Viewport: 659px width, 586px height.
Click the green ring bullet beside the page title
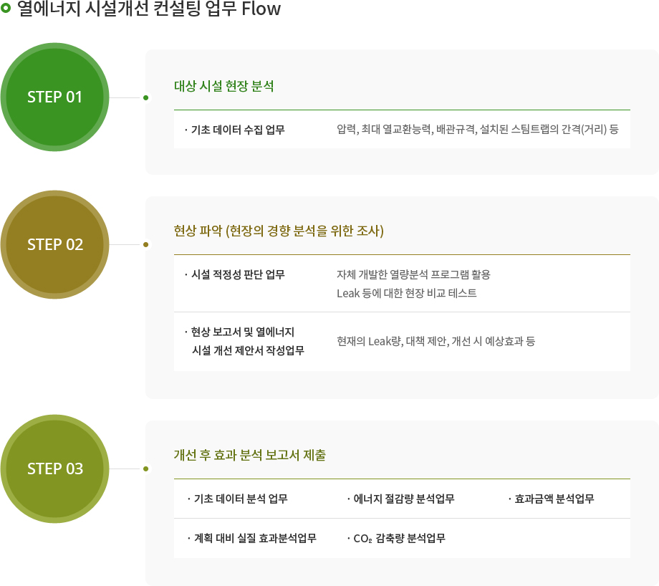coord(6,8)
